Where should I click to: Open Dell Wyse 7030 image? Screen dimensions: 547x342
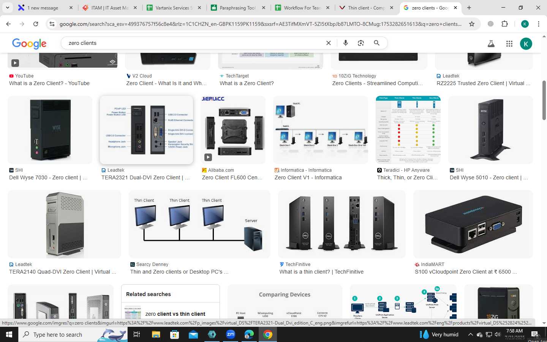point(50,130)
